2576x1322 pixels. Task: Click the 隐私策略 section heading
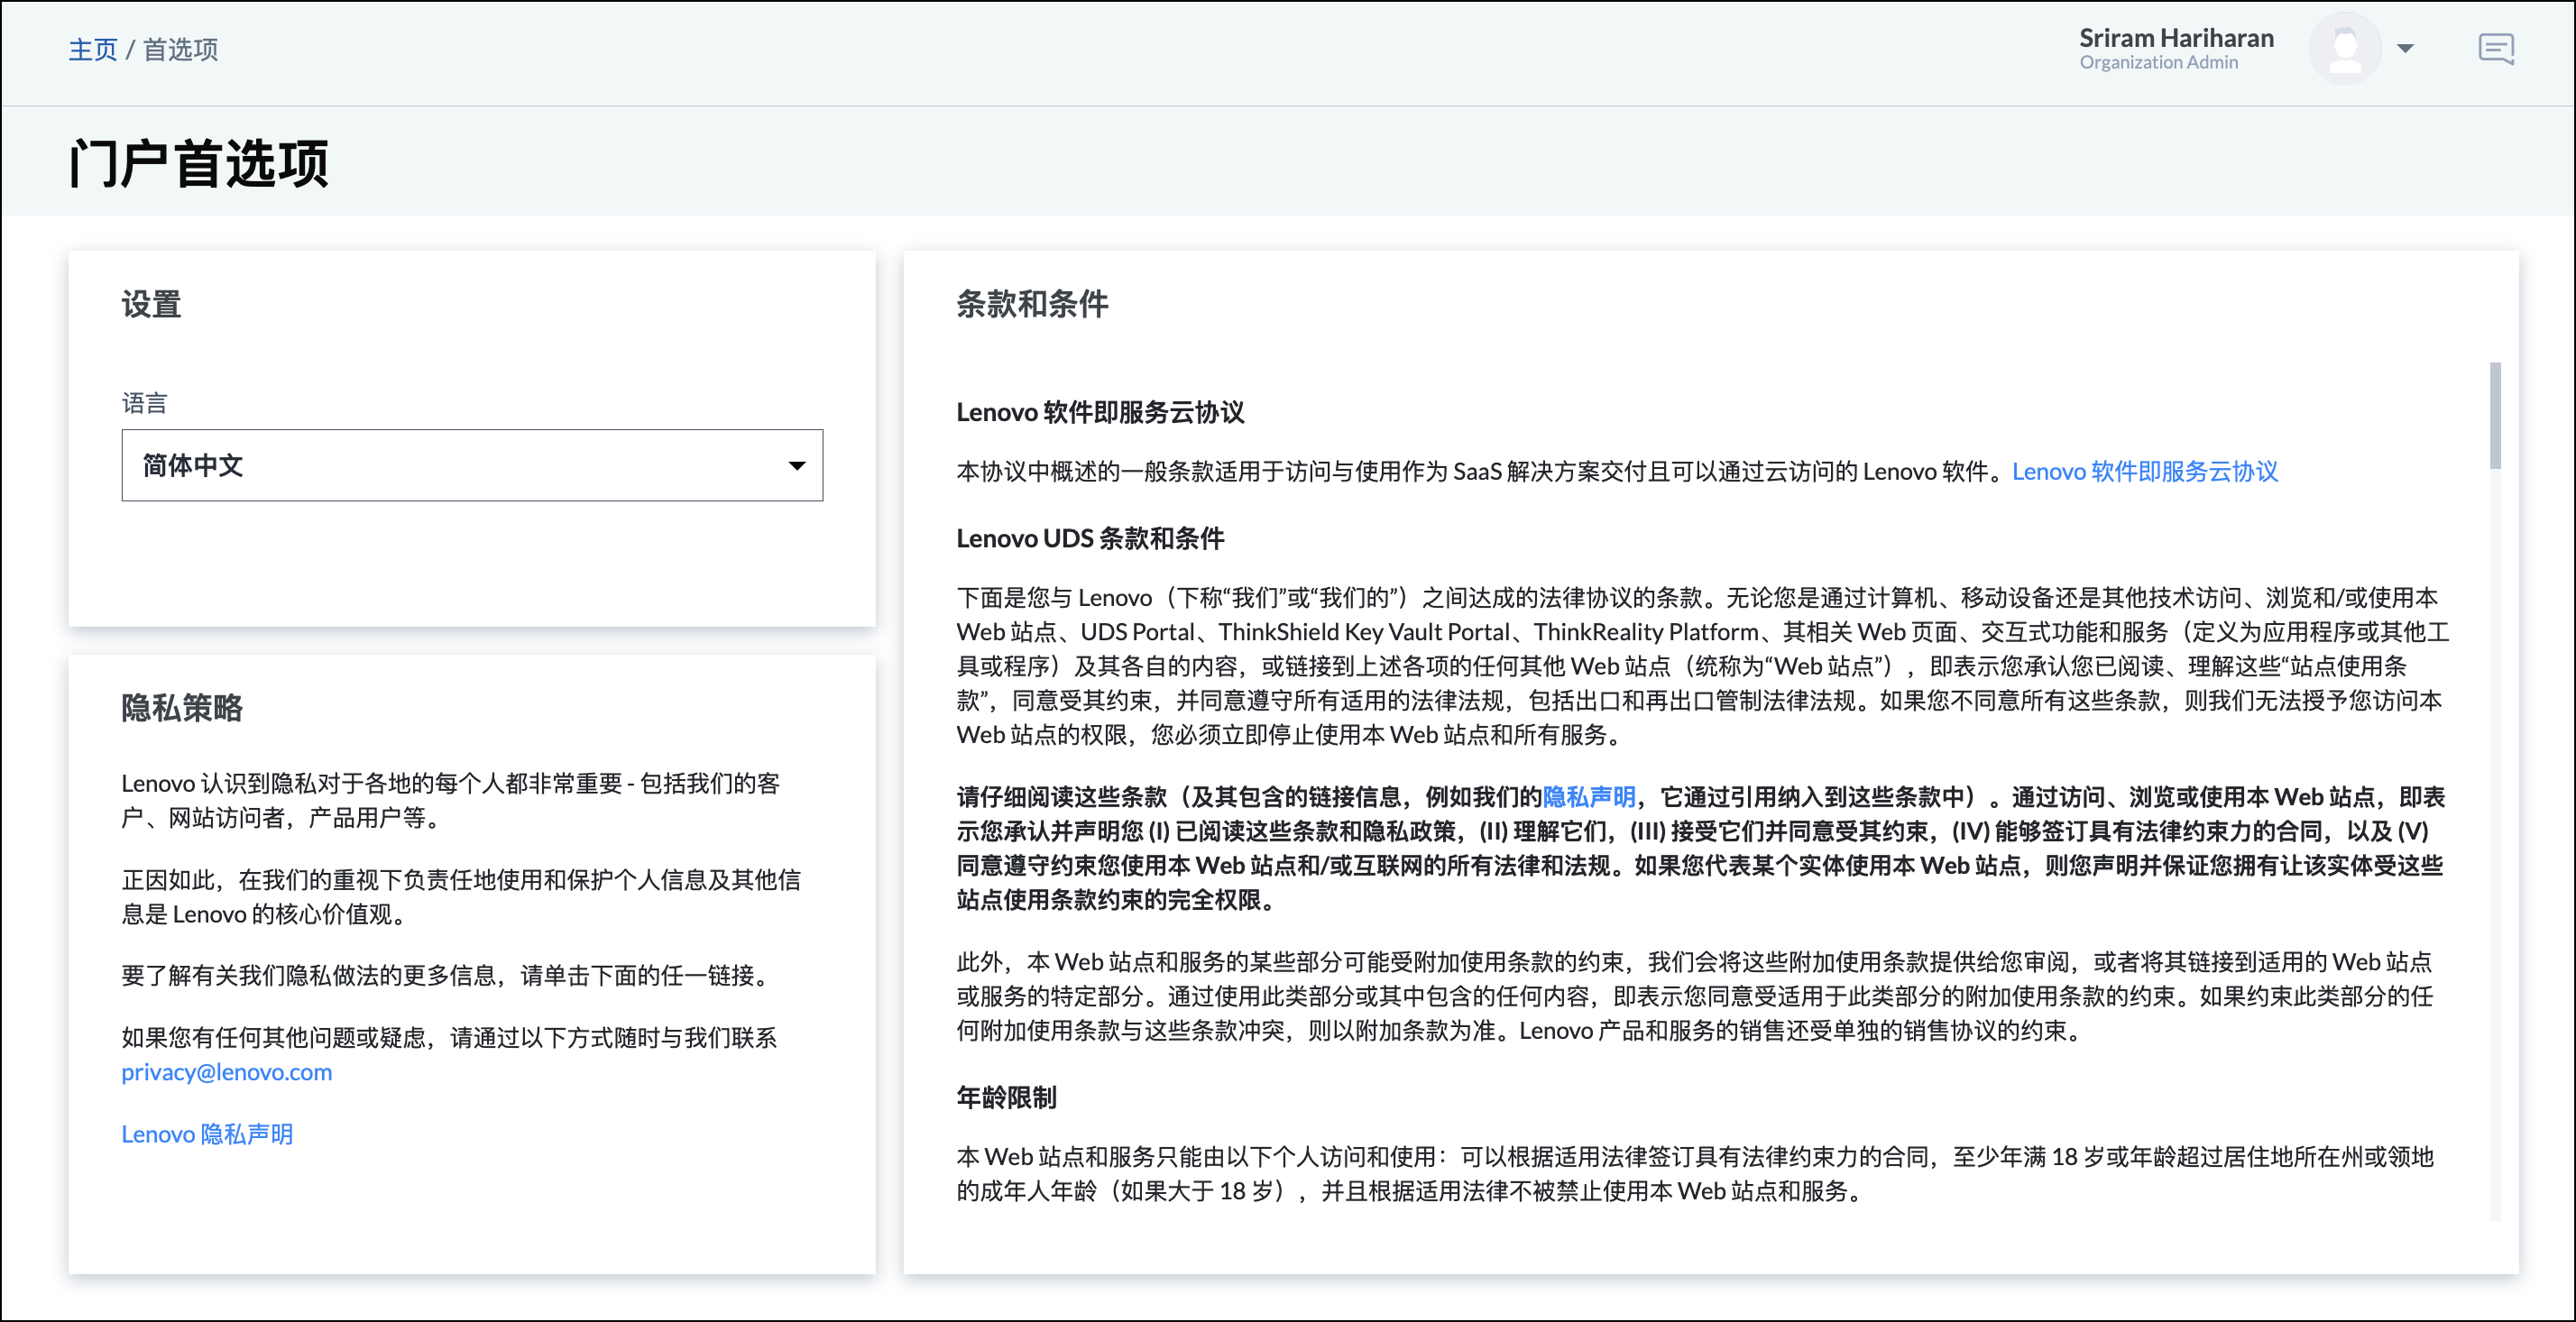tap(181, 708)
